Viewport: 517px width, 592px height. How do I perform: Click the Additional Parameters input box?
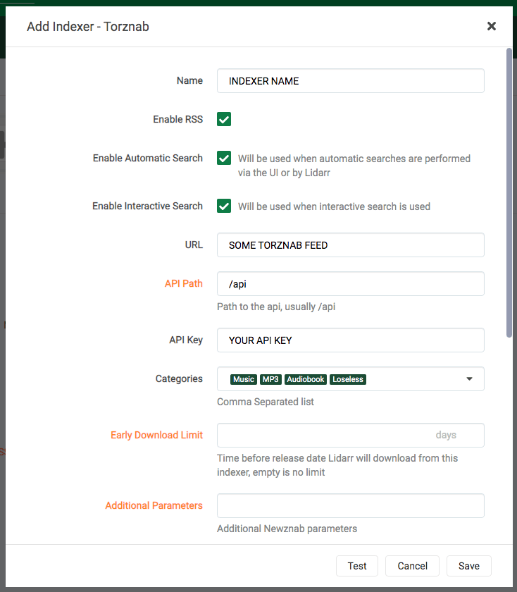350,506
